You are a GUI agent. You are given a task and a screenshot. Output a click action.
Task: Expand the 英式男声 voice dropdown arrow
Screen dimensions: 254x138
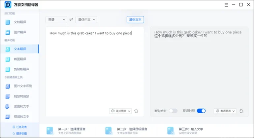click(x=129, y=111)
